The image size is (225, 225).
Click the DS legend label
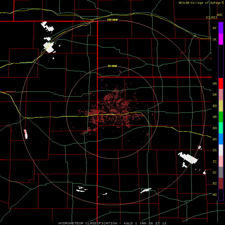pyautogui.click(x=214, y=150)
